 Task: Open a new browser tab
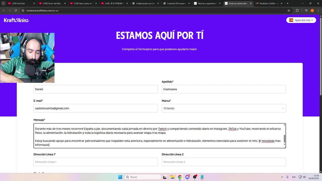[x=288, y=4]
